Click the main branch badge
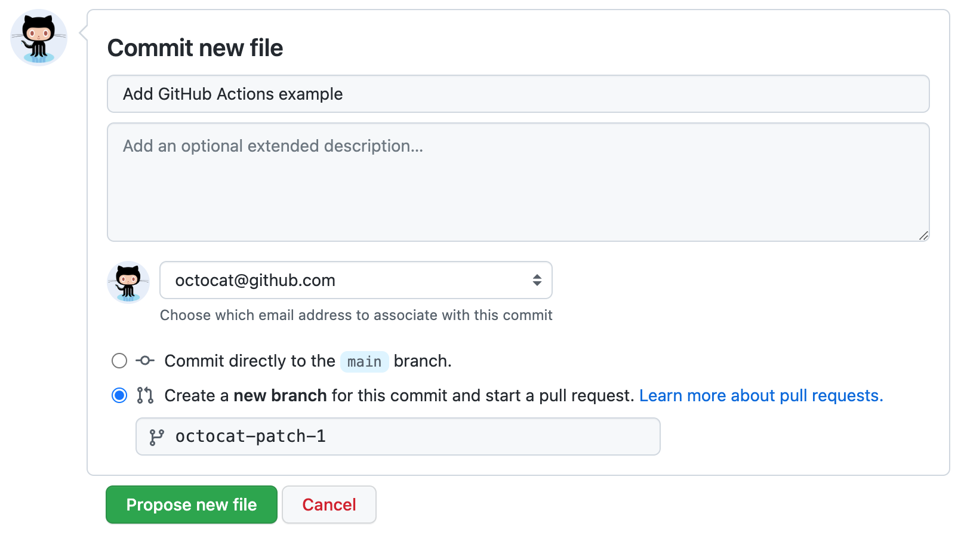Image resolution: width=961 pixels, height=535 pixels. coord(364,361)
